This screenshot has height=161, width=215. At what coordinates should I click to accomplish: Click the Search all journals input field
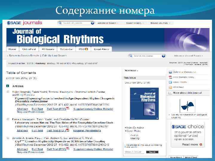[x=76, y=23]
